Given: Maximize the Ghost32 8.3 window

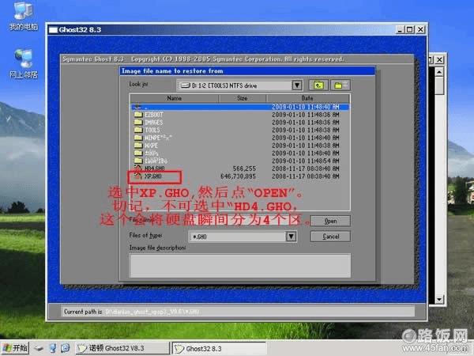Looking at the screenshot, I should pos(410,30).
